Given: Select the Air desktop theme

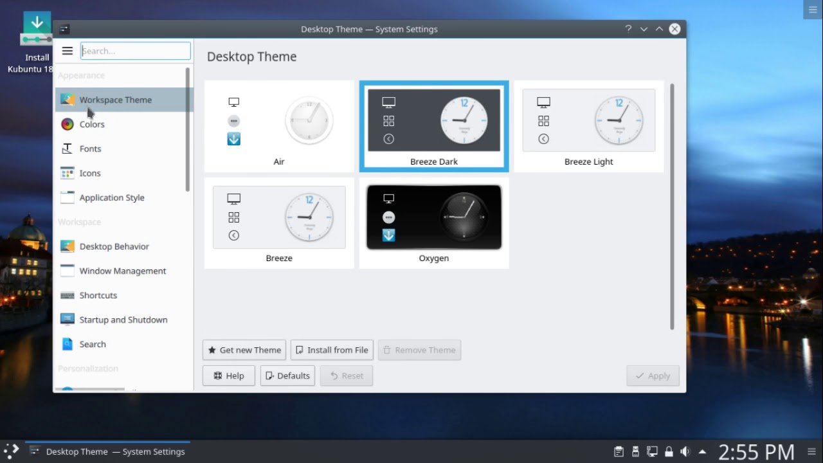Looking at the screenshot, I should click(279, 126).
